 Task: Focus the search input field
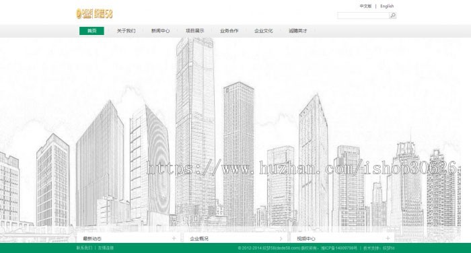(363, 15)
